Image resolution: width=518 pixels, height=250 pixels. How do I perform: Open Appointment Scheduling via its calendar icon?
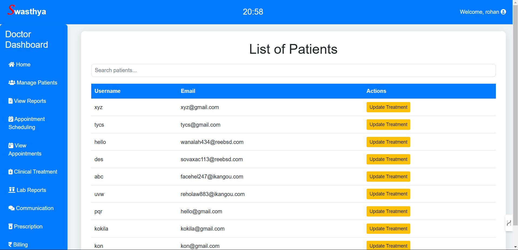tap(11, 119)
